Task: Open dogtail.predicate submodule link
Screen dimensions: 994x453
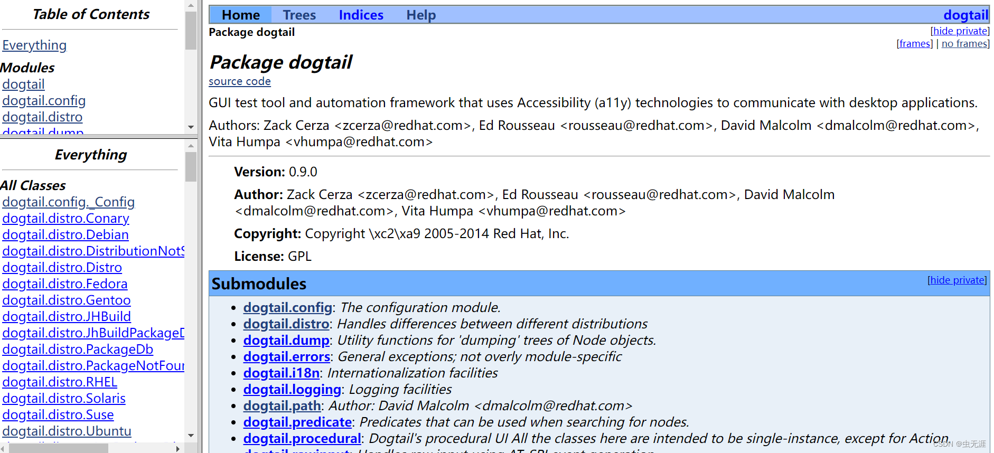Action: pyautogui.click(x=298, y=422)
